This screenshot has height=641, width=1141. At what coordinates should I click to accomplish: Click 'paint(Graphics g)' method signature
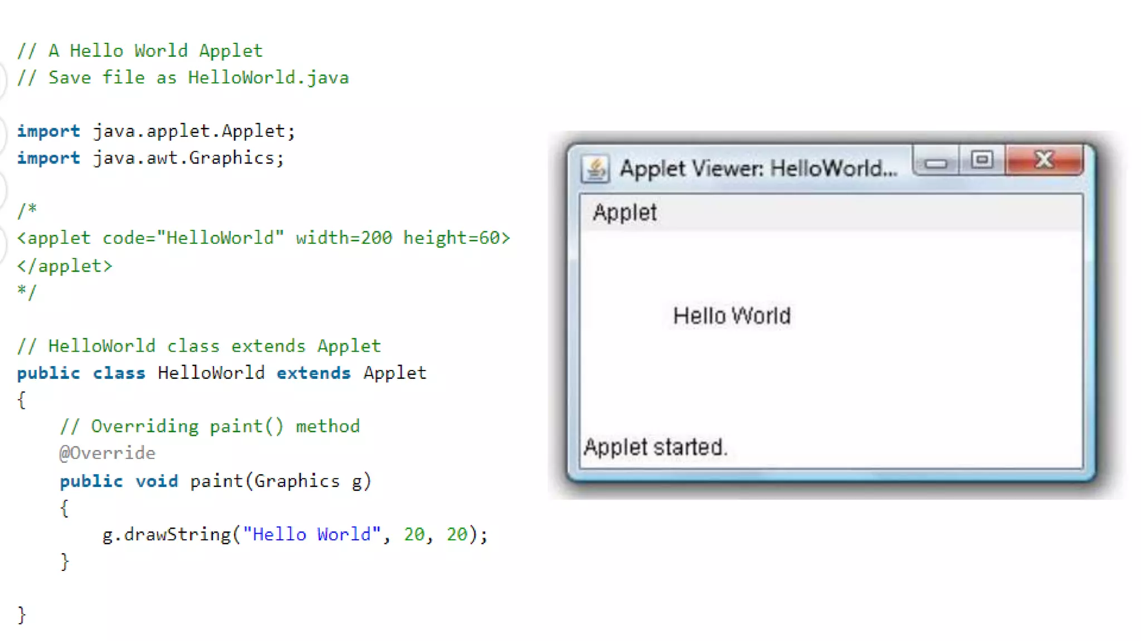point(280,481)
